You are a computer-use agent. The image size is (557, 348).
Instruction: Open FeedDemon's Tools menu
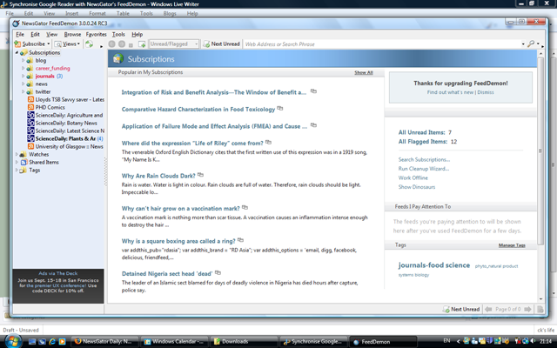point(118,35)
